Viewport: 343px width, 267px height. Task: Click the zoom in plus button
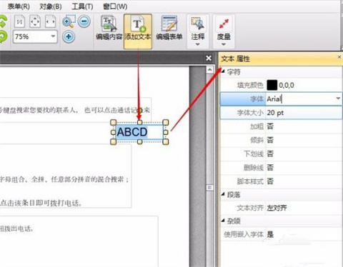pos(69,36)
